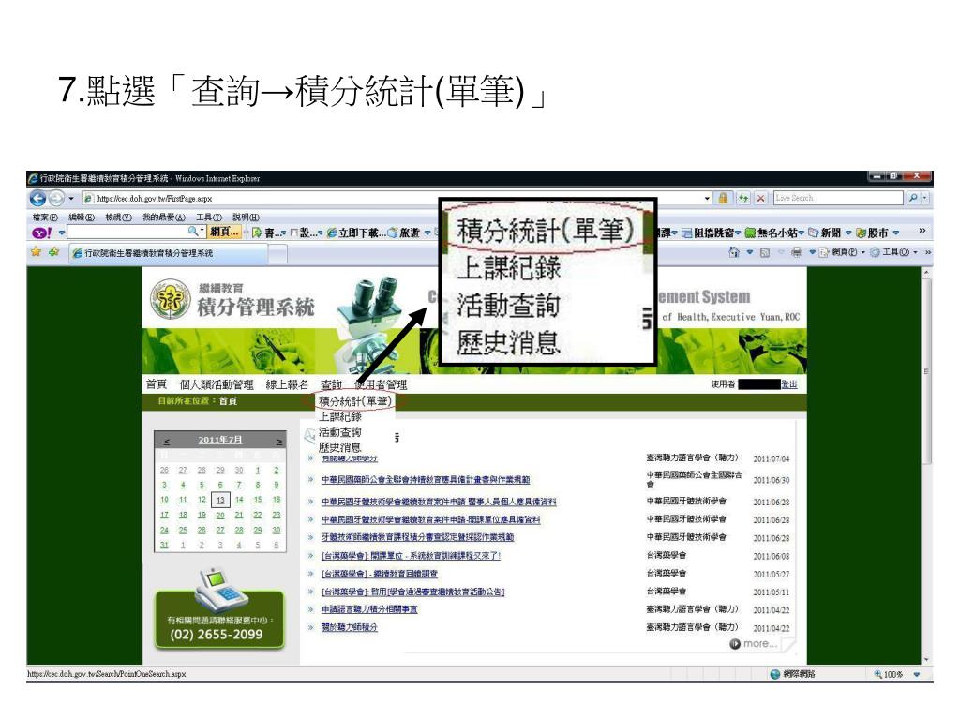The image size is (960, 720).
Task: Open the 說明(H) menu
Action: pos(246,217)
